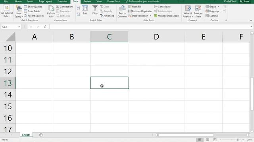Switch to the Review tab

(87, 2)
